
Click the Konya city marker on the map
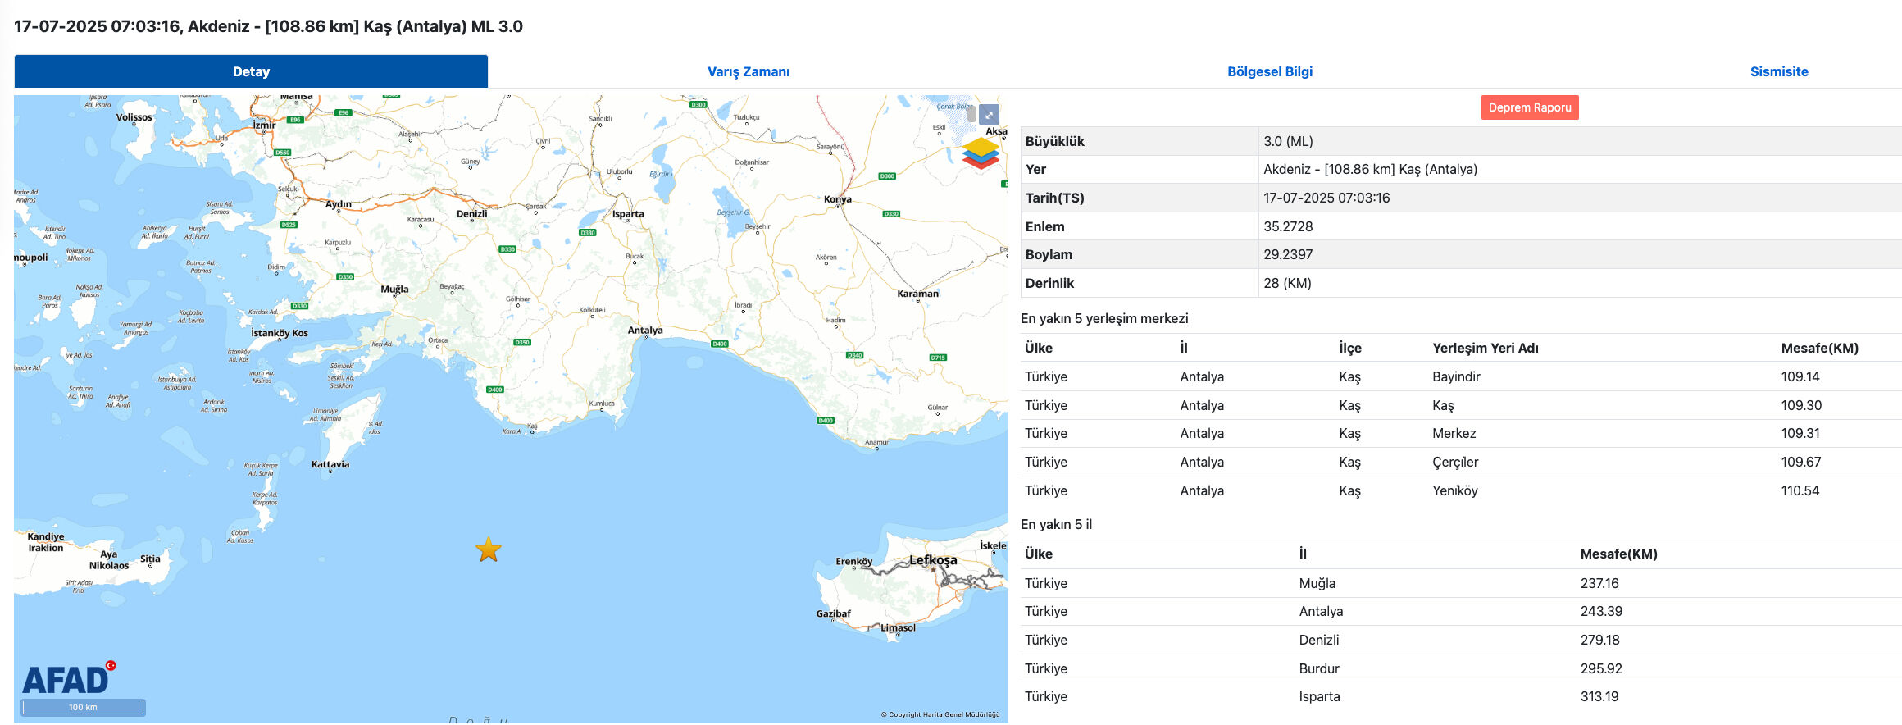(x=838, y=206)
